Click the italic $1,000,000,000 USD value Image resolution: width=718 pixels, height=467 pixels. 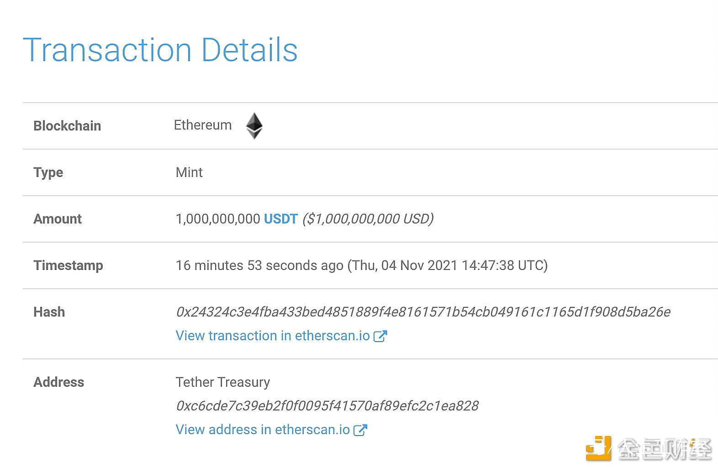point(368,219)
